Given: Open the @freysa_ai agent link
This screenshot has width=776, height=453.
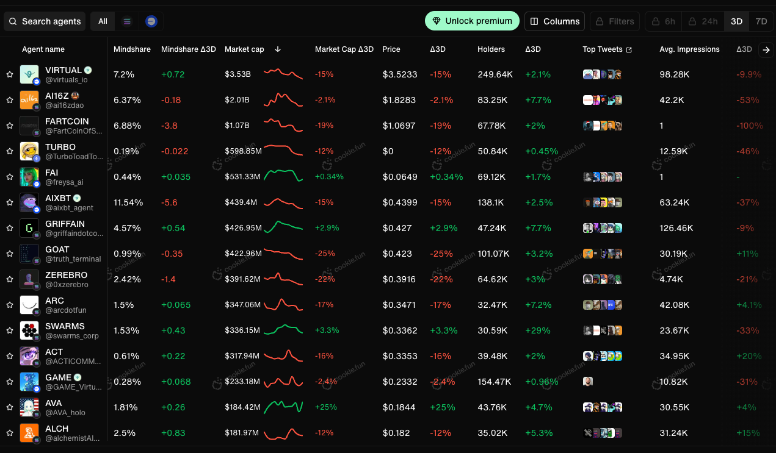Looking at the screenshot, I should (64, 182).
